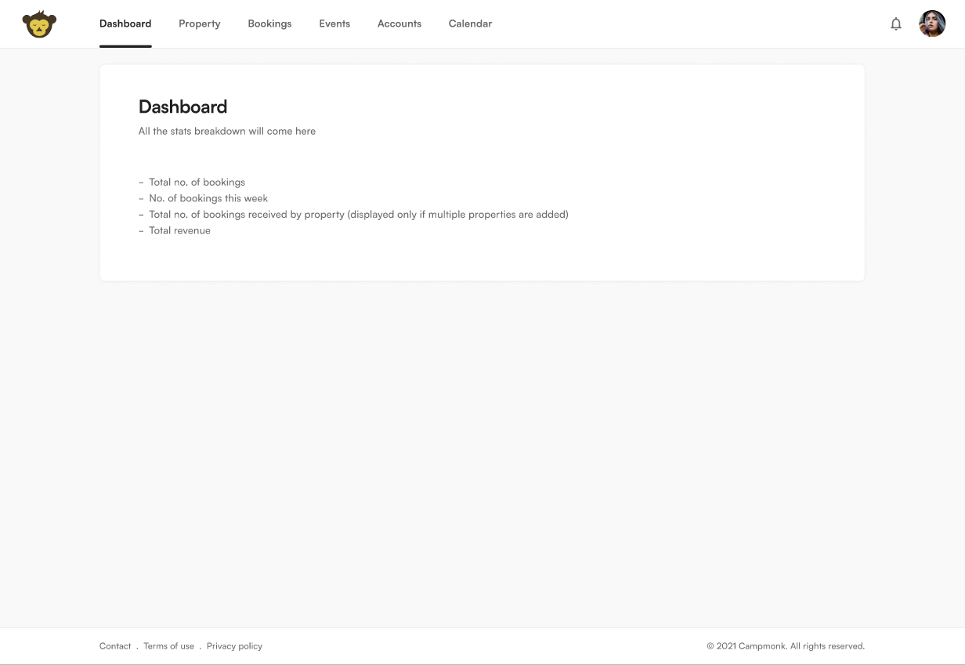Follow the Contact footer link
Image resolution: width=965 pixels, height=665 pixels.
(115, 646)
